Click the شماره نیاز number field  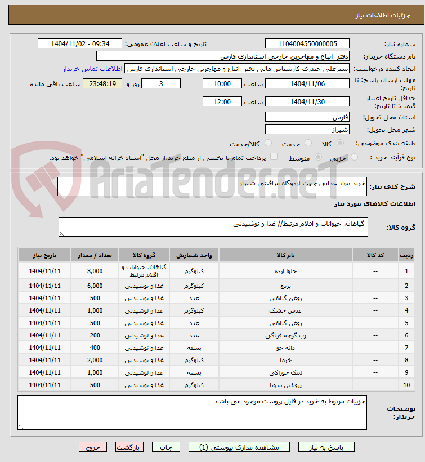pyautogui.click(x=307, y=43)
